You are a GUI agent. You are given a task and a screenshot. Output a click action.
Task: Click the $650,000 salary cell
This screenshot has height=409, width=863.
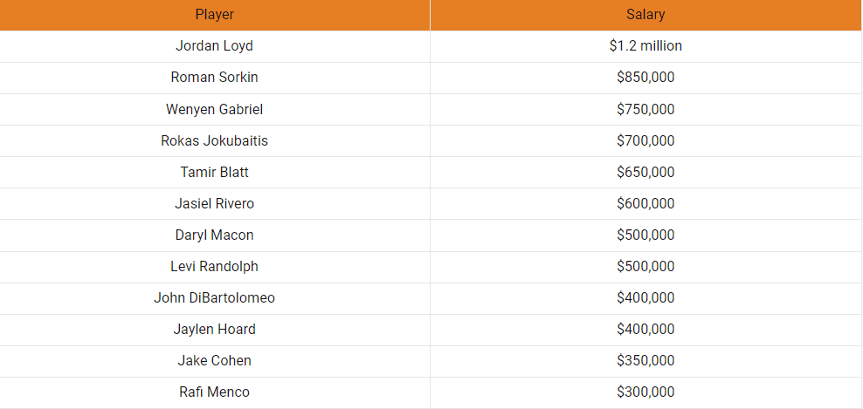646,173
